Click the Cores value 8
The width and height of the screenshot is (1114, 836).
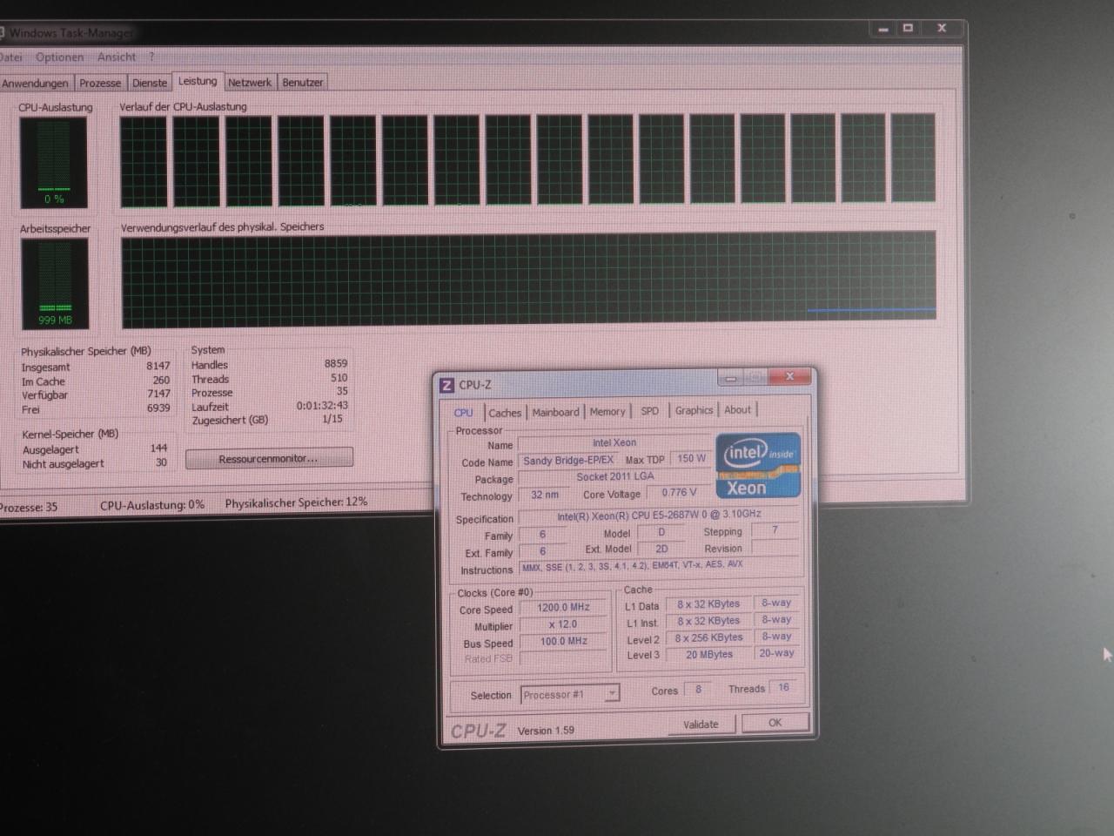(698, 689)
